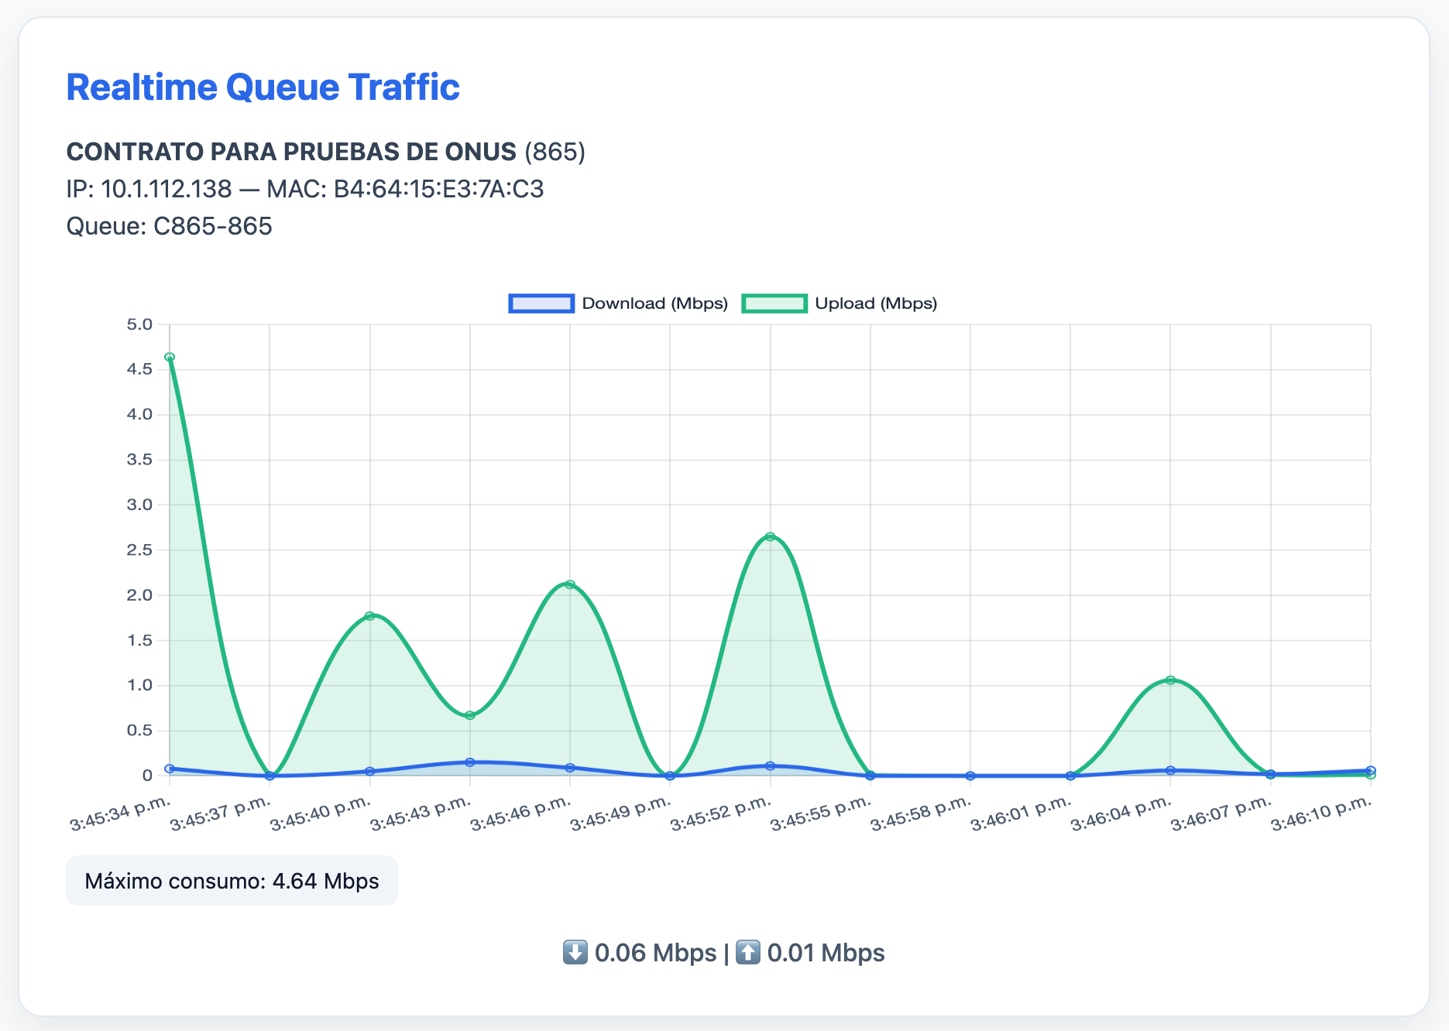Select the last Download point at 3:46:10 p.m.
The height and width of the screenshot is (1031, 1449).
click(x=1371, y=770)
